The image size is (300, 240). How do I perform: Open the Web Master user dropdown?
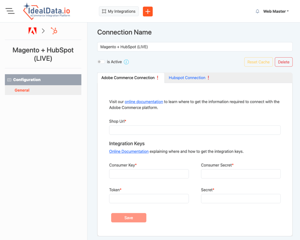click(276, 11)
